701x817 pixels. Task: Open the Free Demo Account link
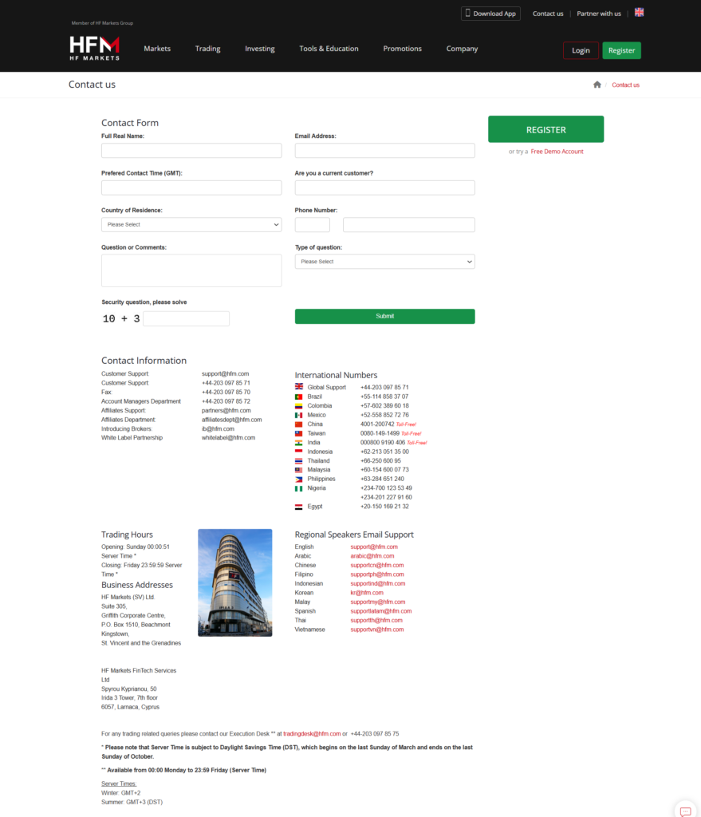tap(557, 152)
